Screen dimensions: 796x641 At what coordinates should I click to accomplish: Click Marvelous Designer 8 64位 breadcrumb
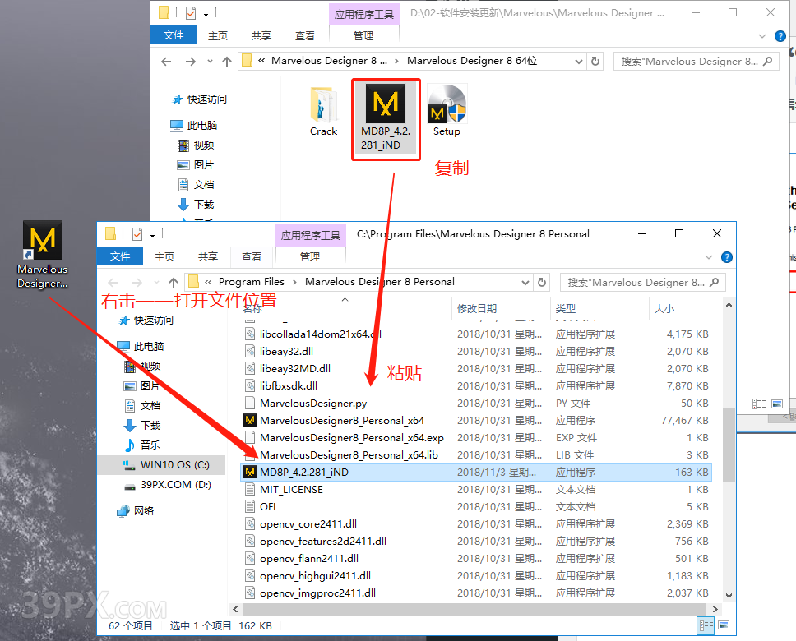point(472,60)
